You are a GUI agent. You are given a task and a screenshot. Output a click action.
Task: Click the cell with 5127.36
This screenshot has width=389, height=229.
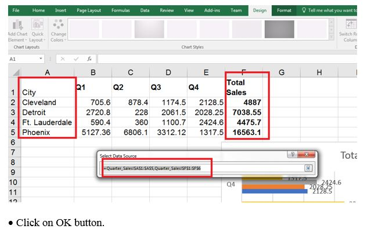[x=93, y=132]
